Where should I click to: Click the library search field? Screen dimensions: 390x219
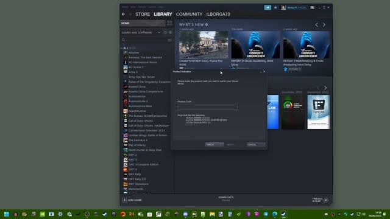pyautogui.click(x=144, y=40)
